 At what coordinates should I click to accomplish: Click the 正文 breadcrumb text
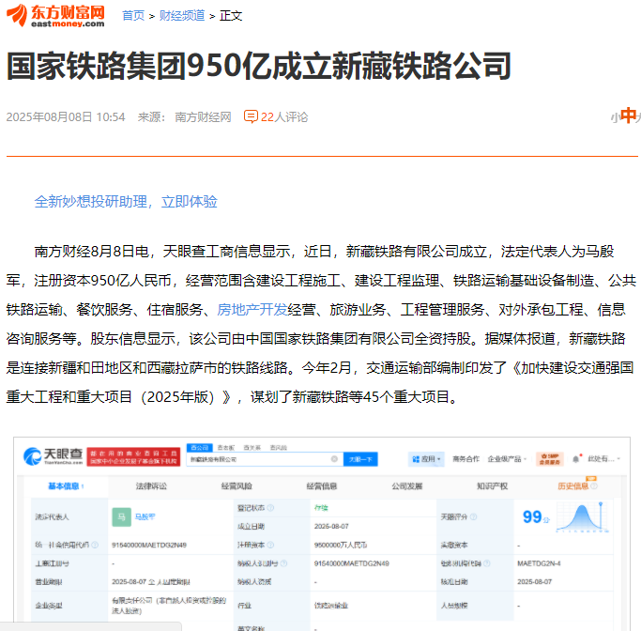click(x=231, y=16)
